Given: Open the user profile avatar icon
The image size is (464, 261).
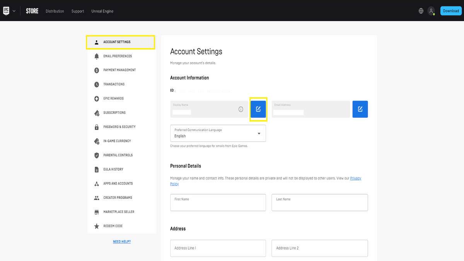Looking at the screenshot, I should click(x=432, y=11).
